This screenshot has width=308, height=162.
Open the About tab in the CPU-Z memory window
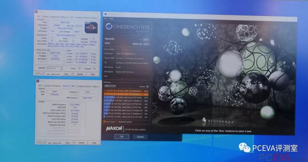pyautogui.click(x=96, y=87)
